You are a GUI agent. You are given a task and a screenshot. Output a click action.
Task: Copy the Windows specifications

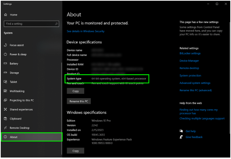pos(75,151)
